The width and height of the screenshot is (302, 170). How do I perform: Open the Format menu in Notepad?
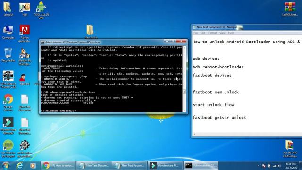point(212,33)
